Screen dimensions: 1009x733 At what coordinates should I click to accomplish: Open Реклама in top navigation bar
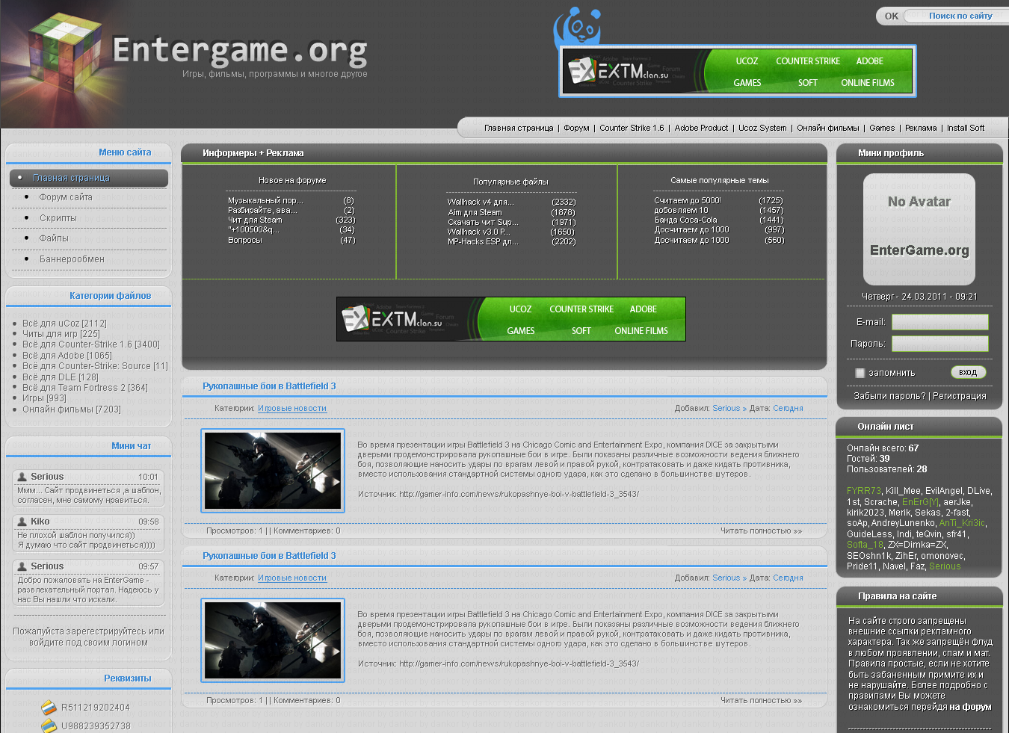coord(921,128)
